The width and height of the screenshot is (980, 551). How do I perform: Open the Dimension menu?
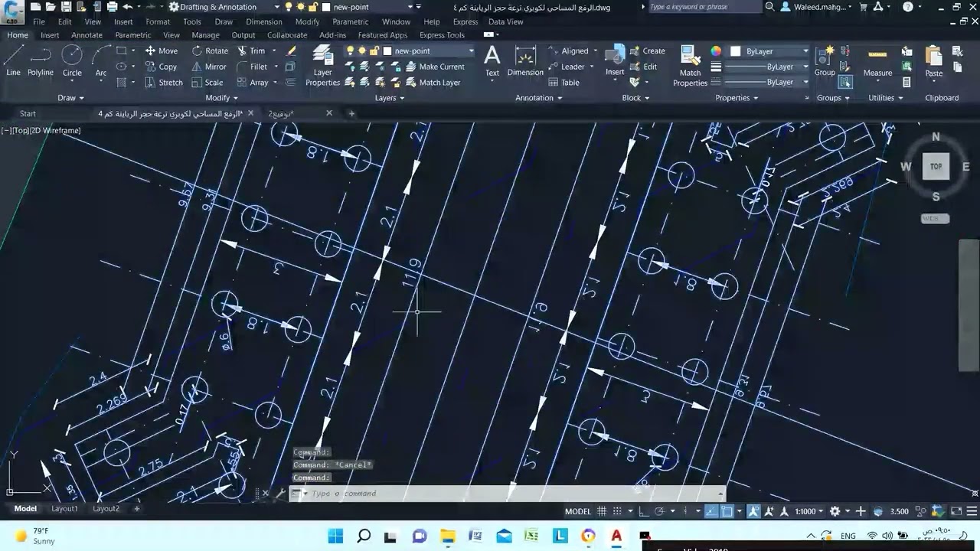(x=264, y=21)
